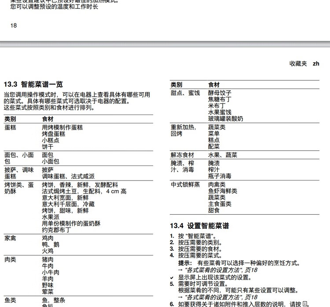
Task: Click the 糕点 entry under 重新加热
Action: [x=214, y=140]
